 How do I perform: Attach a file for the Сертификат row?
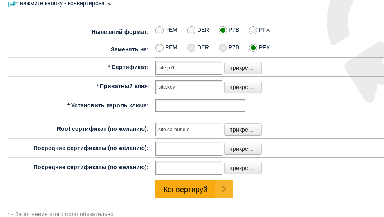pyautogui.click(x=243, y=68)
